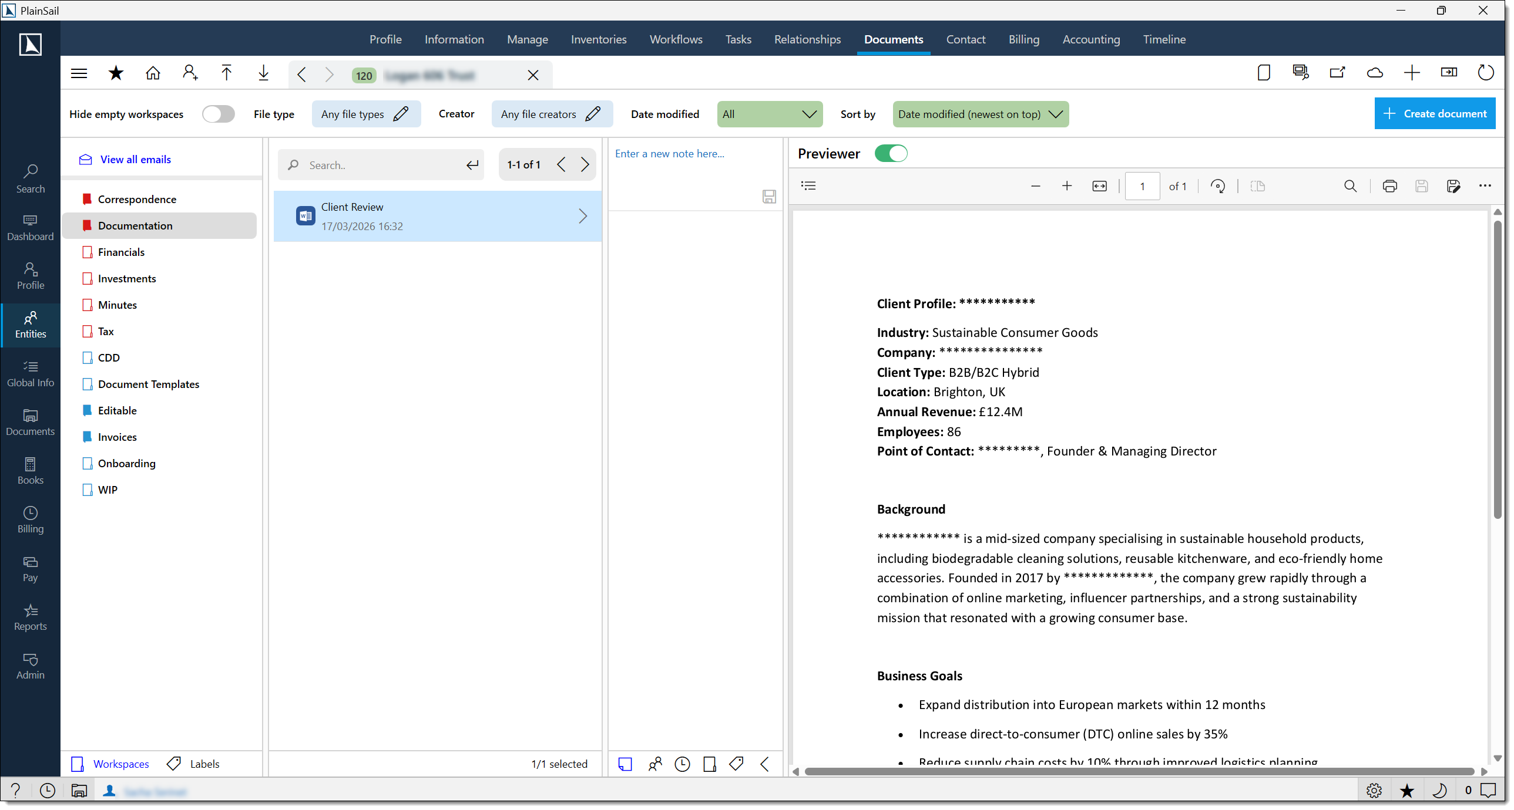Switch to the Billing tab
Image resolution: width=1514 pixels, height=810 pixels.
click(1023, 39)
